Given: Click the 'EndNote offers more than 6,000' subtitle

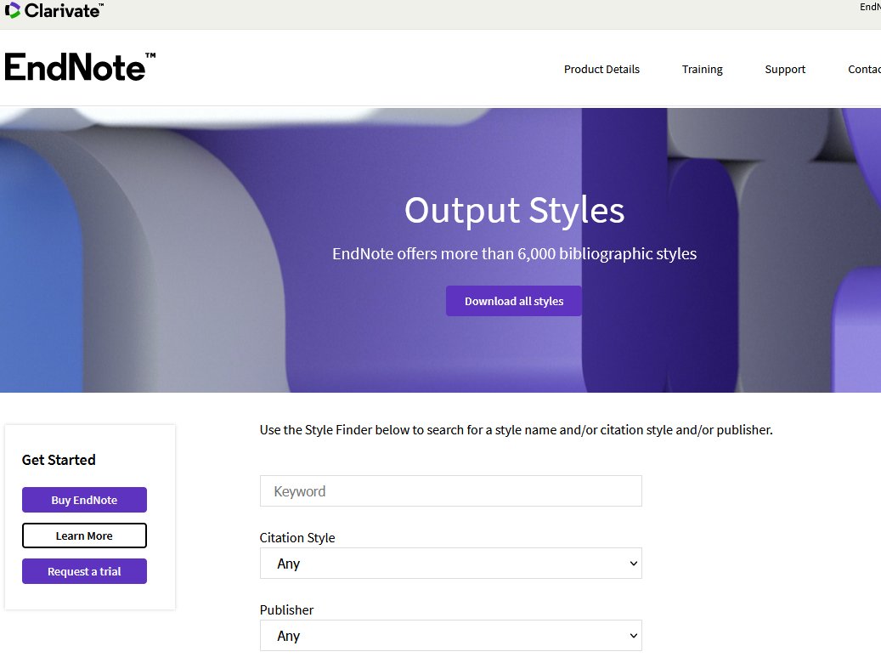Looking at the screenshot, I should [x=514, y=253].
